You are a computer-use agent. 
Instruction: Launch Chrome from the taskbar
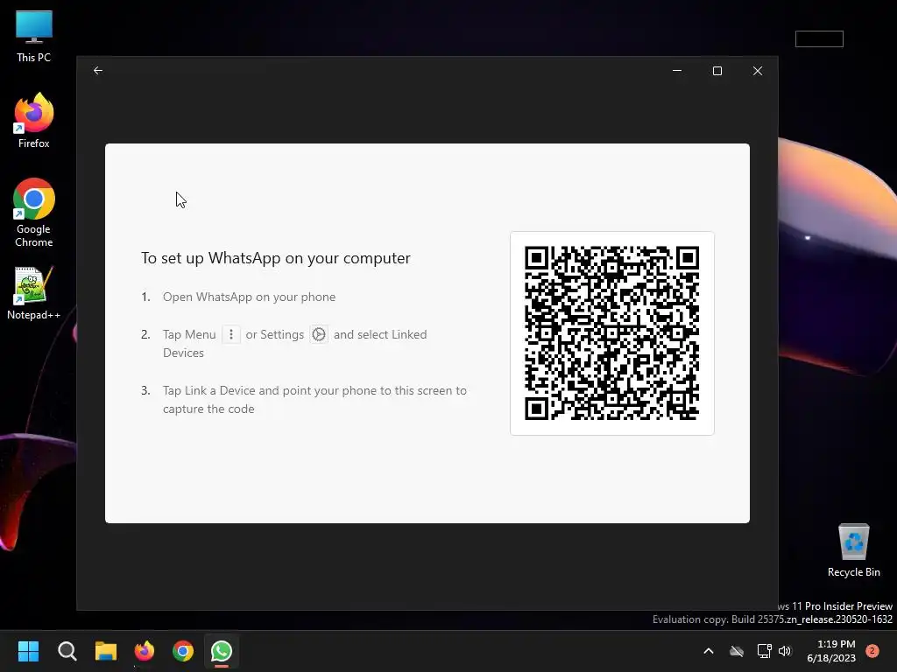tap(183, 651)
